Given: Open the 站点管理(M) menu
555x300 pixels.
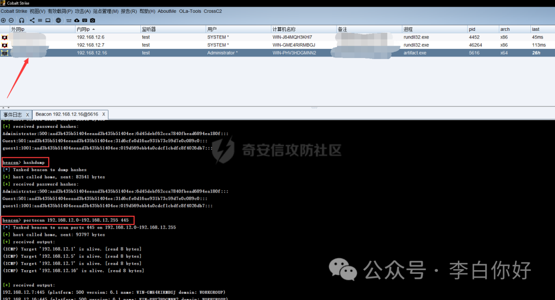Looking at the screenshot, I should tap(106, 11).
